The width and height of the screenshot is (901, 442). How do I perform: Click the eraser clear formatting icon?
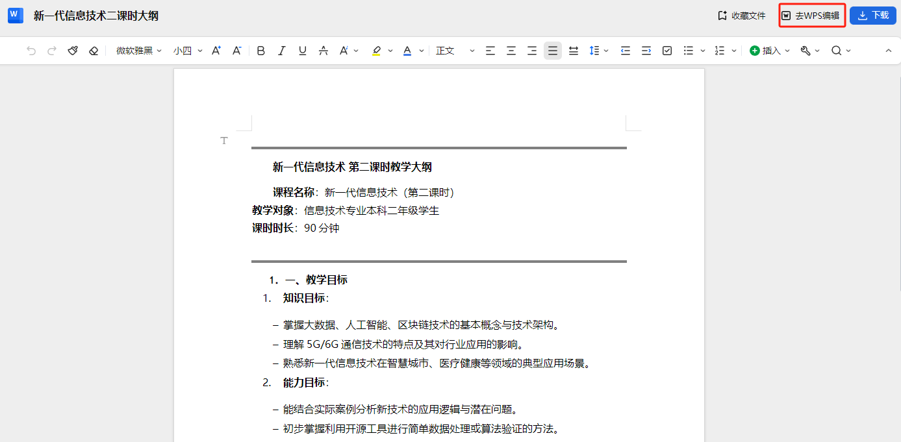(x=94, y=51)
